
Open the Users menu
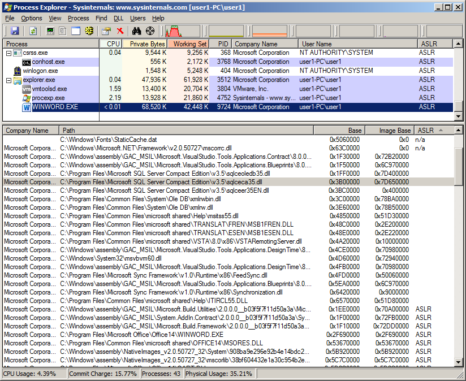[138, 18]
